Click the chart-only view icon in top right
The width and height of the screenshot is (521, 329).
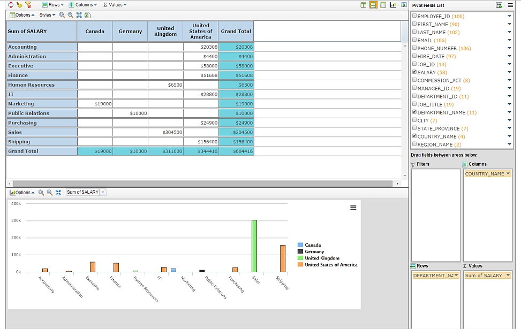coord(393,5)
